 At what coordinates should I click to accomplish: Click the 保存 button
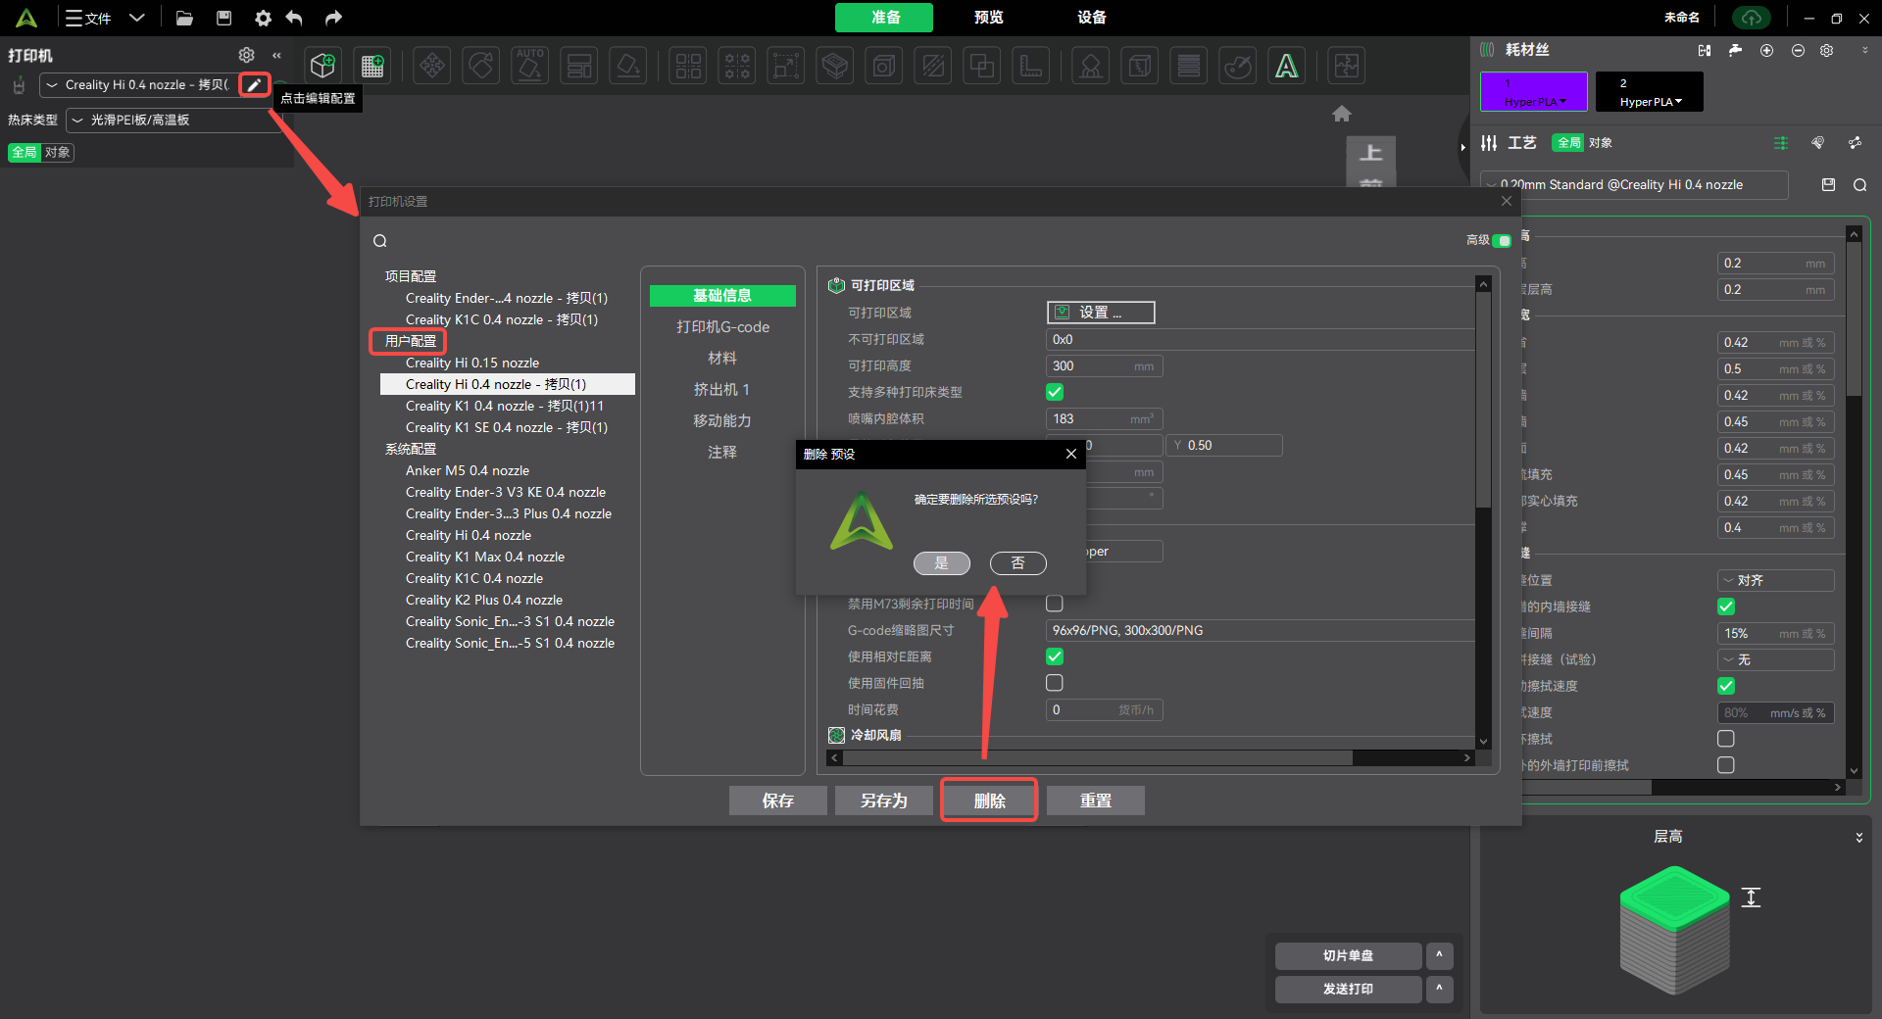[x=778, y=801]
